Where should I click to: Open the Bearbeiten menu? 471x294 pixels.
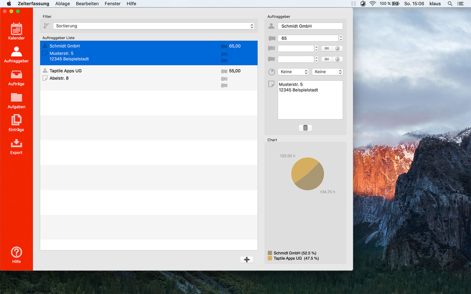pos(87,4)
